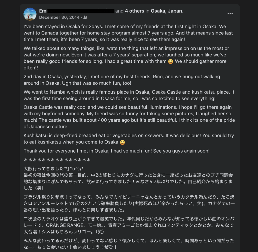Click the smiley emoji after 'great time with them'
The width and height of the screenshot is (258, 252).
(171, 61)
